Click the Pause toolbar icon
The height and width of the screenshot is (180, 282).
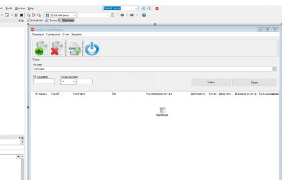[16, 15]
